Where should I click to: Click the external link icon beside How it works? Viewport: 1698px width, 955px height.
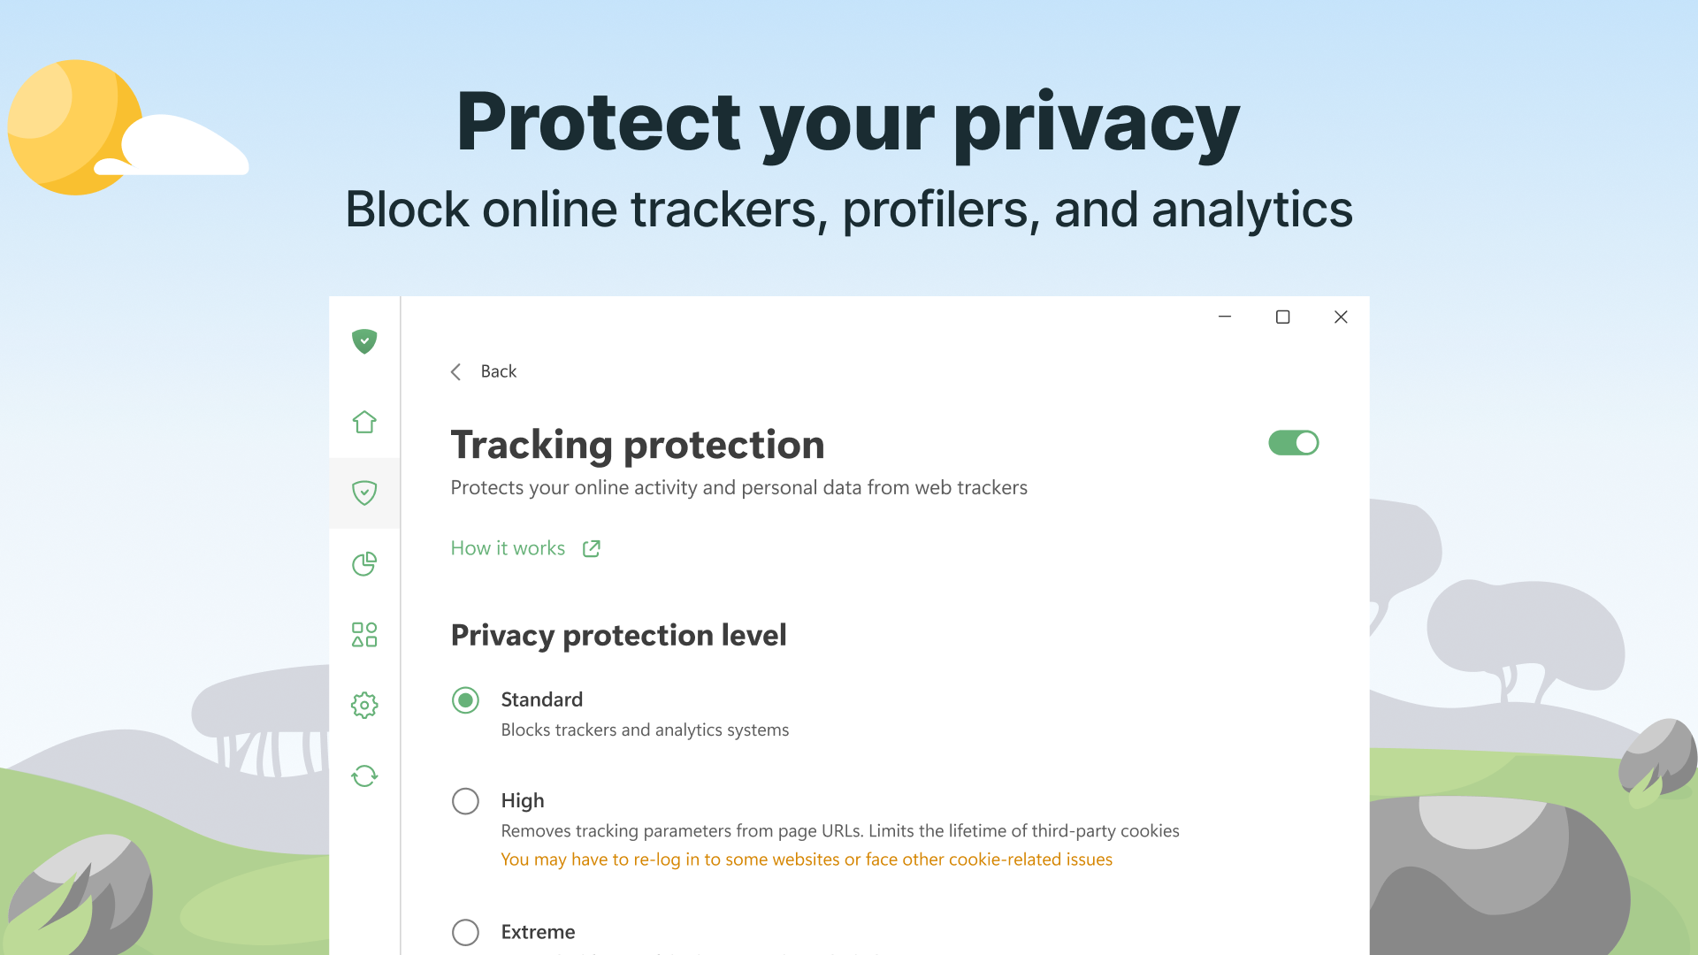[x=591, y=548]
